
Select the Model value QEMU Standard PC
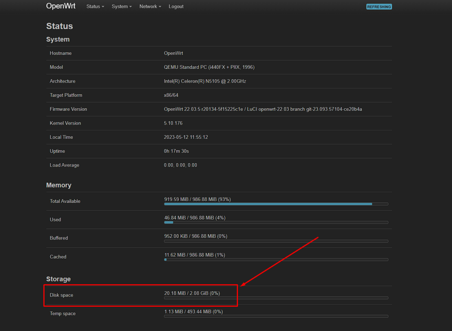209,67
